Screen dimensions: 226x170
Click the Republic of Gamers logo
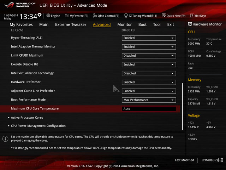coord(20,5)
